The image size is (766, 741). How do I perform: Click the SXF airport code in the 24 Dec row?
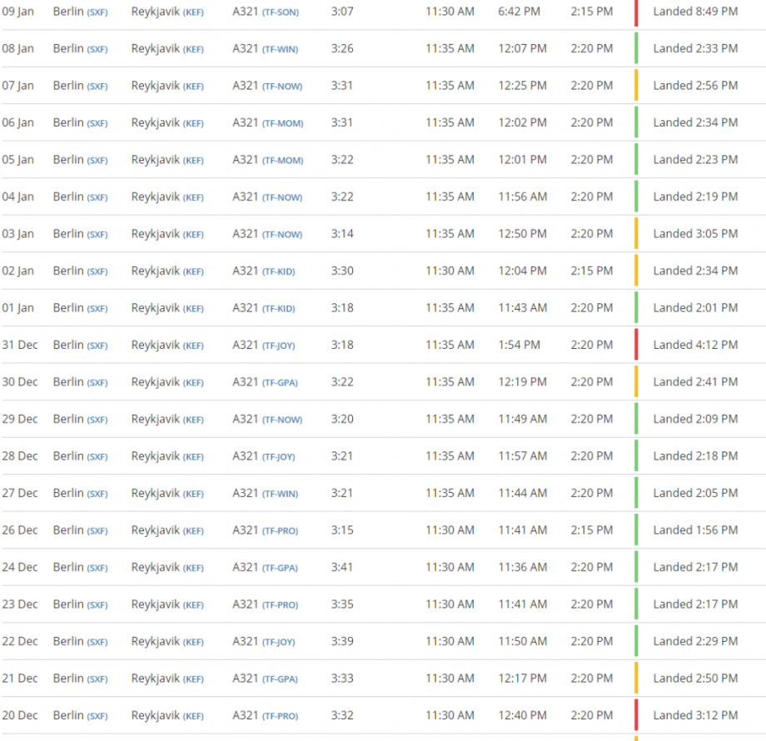coord(97,568)
